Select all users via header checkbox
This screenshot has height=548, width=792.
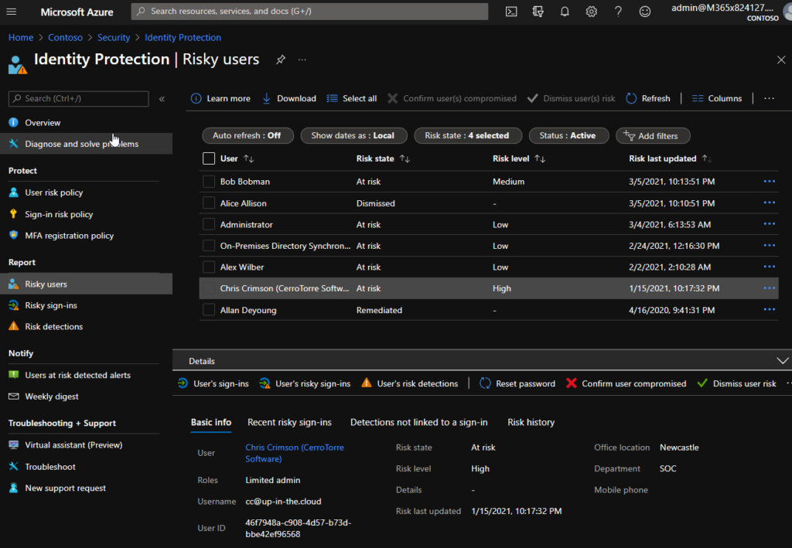point(208,158)
